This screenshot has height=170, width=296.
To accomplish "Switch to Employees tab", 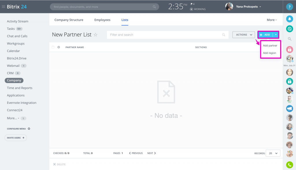I will [102, 20].
